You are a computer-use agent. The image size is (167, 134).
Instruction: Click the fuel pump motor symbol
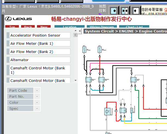[108, 112]
